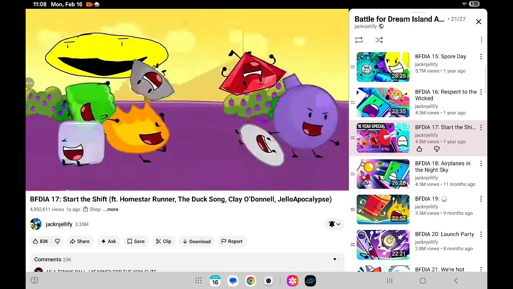Open the Gallery flower app icon
513x289 pixels.
[x=293, y=281]
